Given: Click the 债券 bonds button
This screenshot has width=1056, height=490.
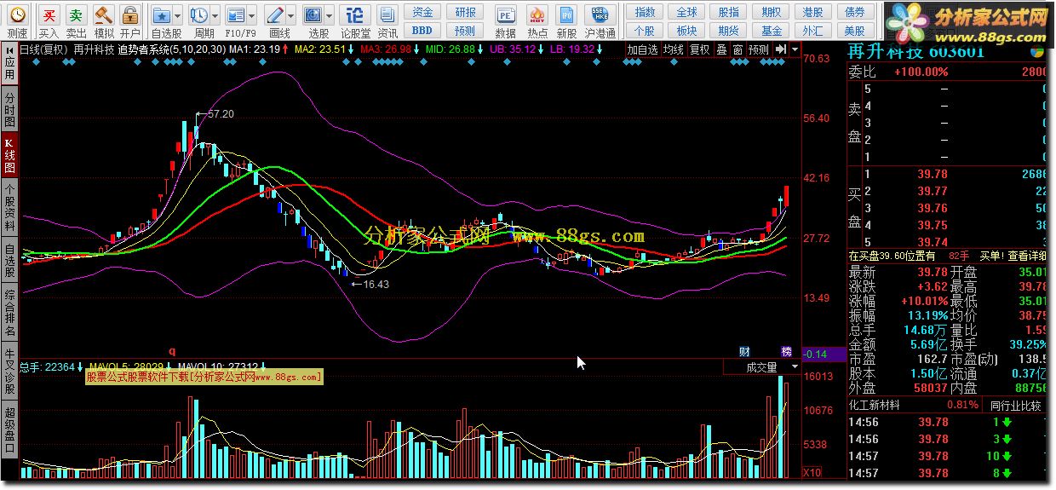Looking at the screenshot, I should tap(855, 12).
